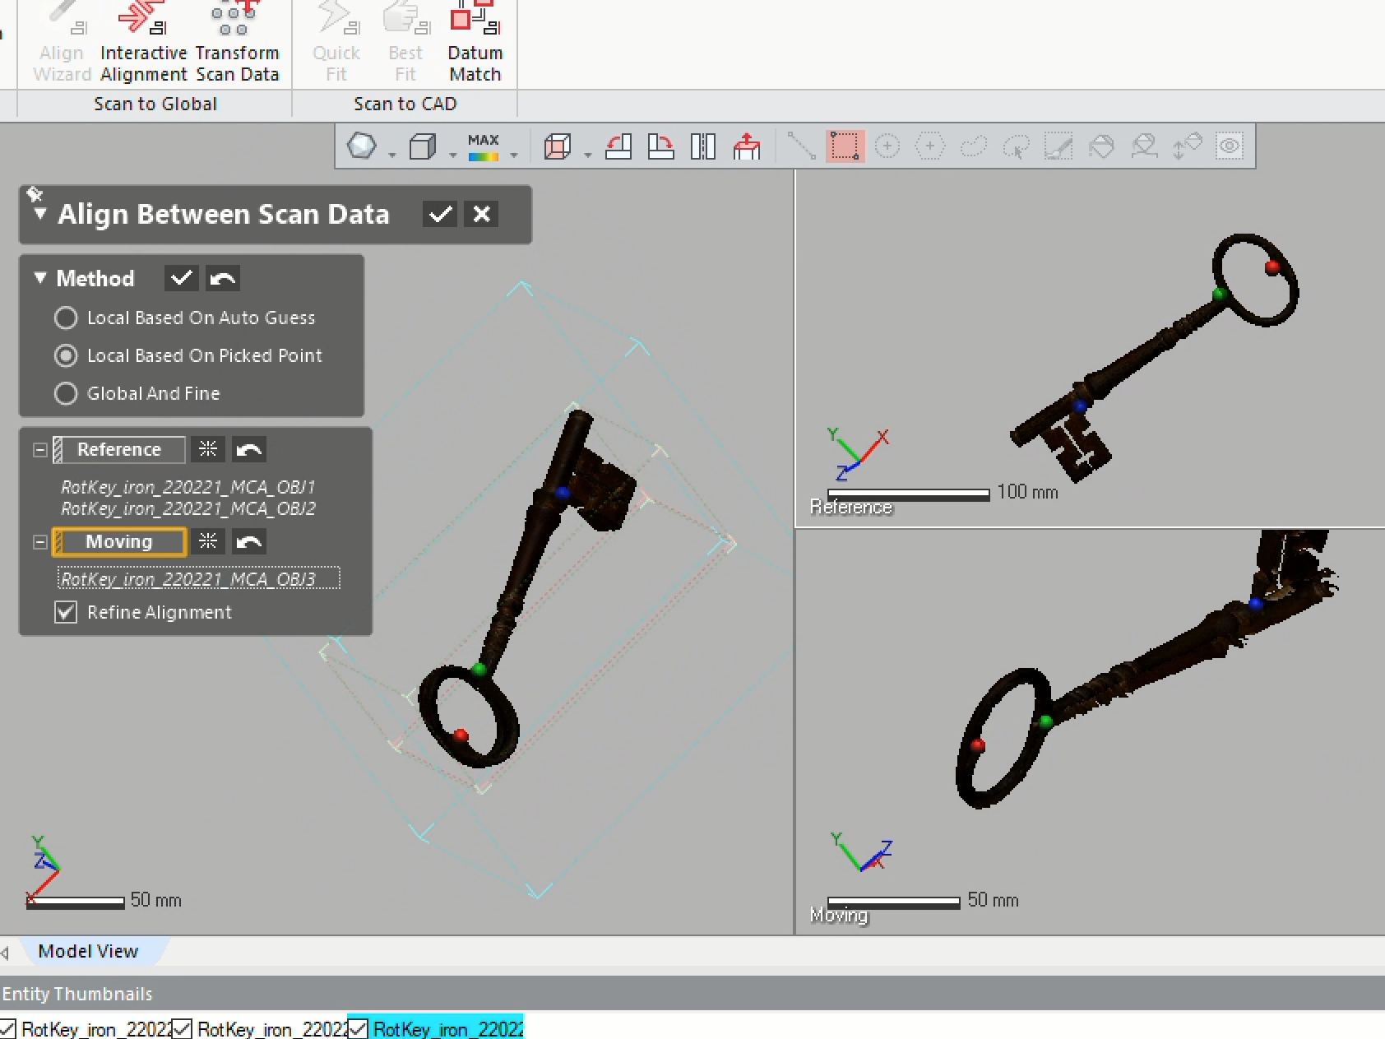
Task: Activate the Moving selection button
Action: click(x=119, y=542)
